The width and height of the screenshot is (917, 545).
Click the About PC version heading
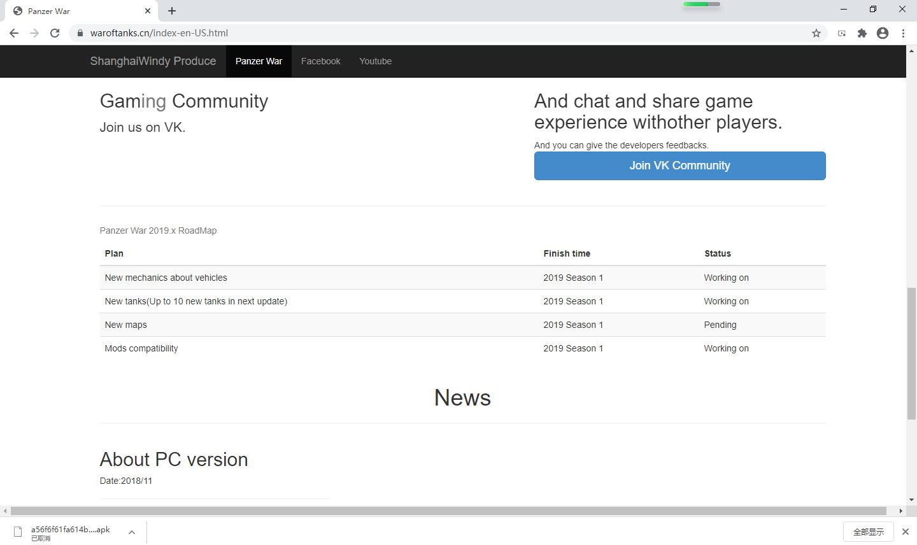174,460
